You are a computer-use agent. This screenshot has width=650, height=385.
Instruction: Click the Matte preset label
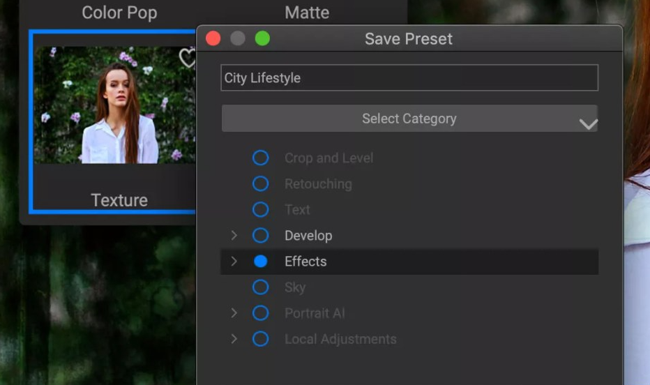point(307,13)
